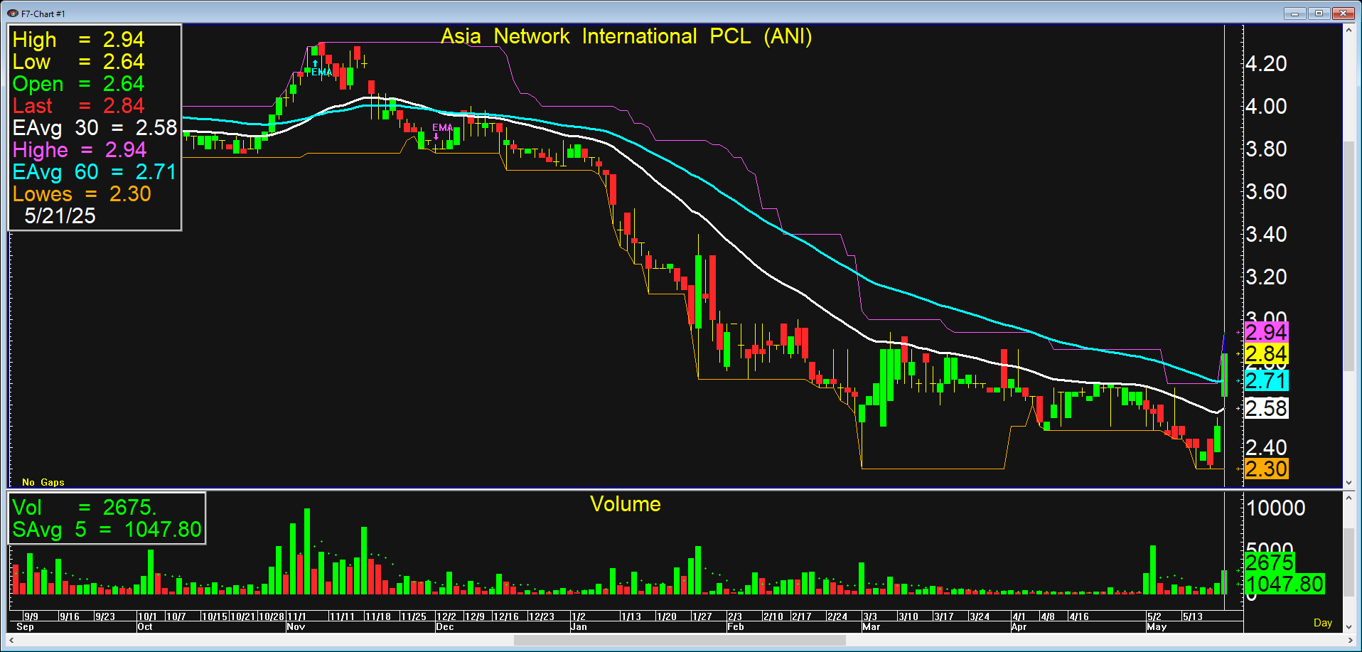Click the 3.40 price axis label
This screenshot has width=1362, height=652.
1266,234
